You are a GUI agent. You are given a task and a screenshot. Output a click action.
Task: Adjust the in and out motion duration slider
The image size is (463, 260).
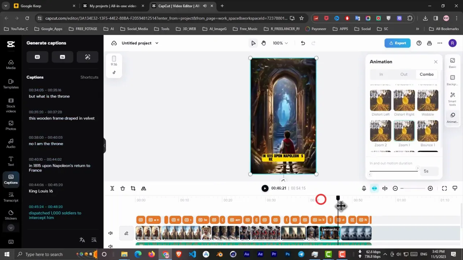(x=394, y=171)
